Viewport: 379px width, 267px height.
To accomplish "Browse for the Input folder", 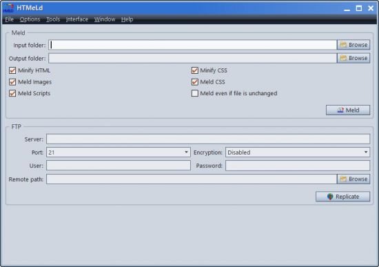I will (x=354, y=45).
